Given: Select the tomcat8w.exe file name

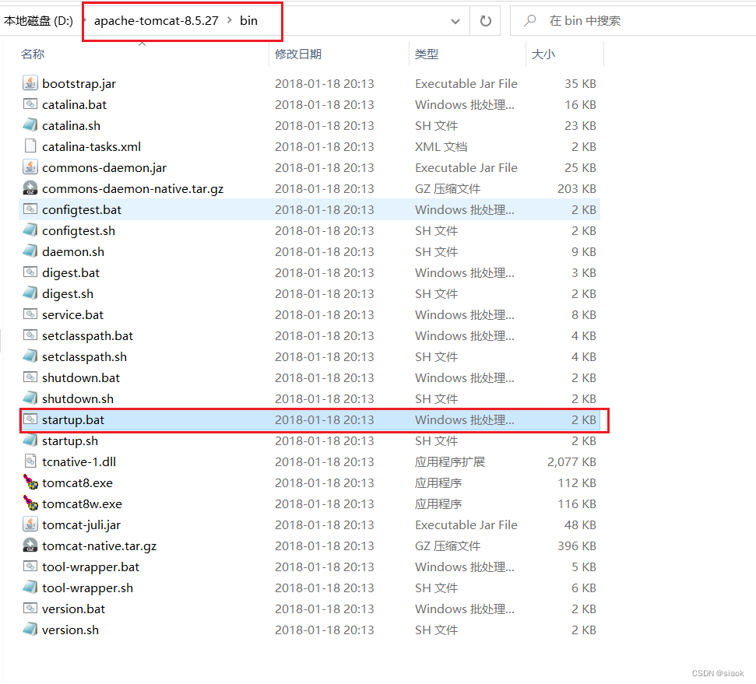Looking at the screenshot, I should (x=82, y=504).
